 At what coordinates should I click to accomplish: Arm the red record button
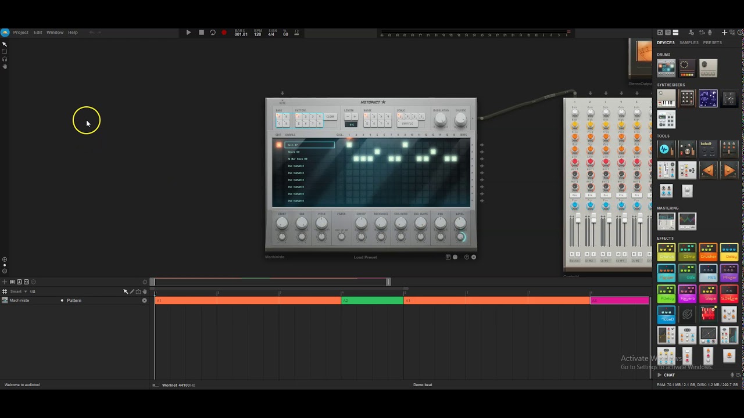pos(224,33)
